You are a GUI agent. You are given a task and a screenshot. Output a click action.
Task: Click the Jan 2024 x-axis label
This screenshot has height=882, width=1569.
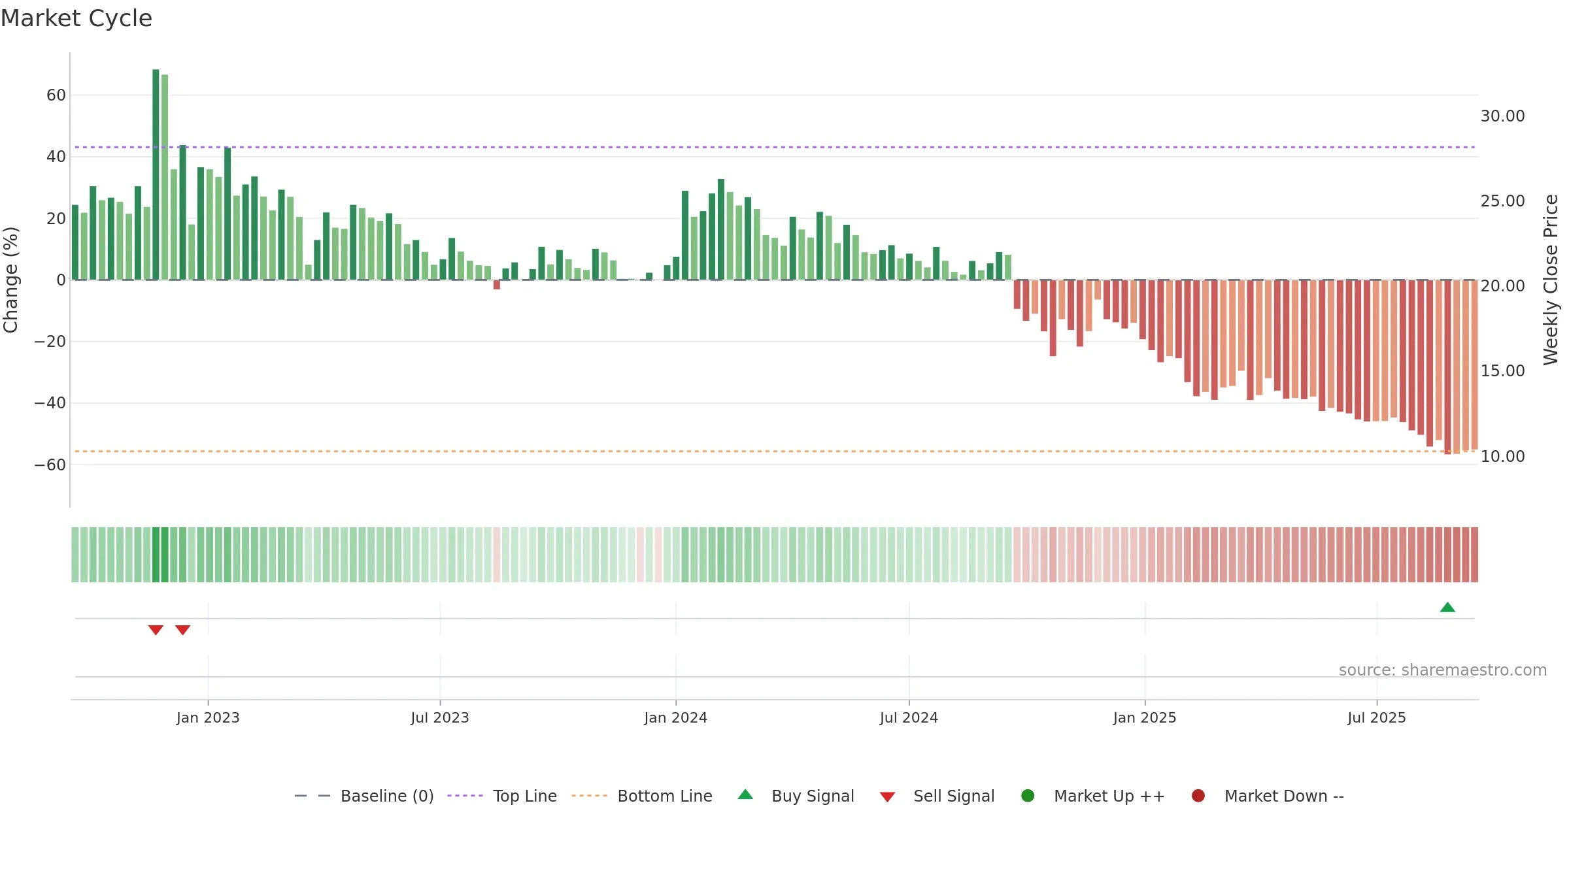[675, 717]
